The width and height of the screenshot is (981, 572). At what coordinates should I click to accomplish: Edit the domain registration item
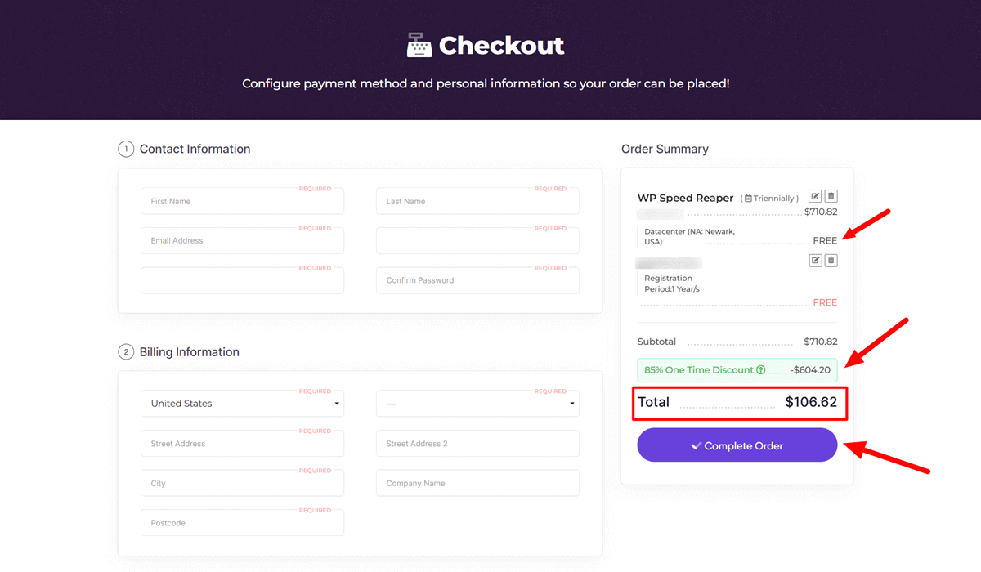[x=815, y=261]
